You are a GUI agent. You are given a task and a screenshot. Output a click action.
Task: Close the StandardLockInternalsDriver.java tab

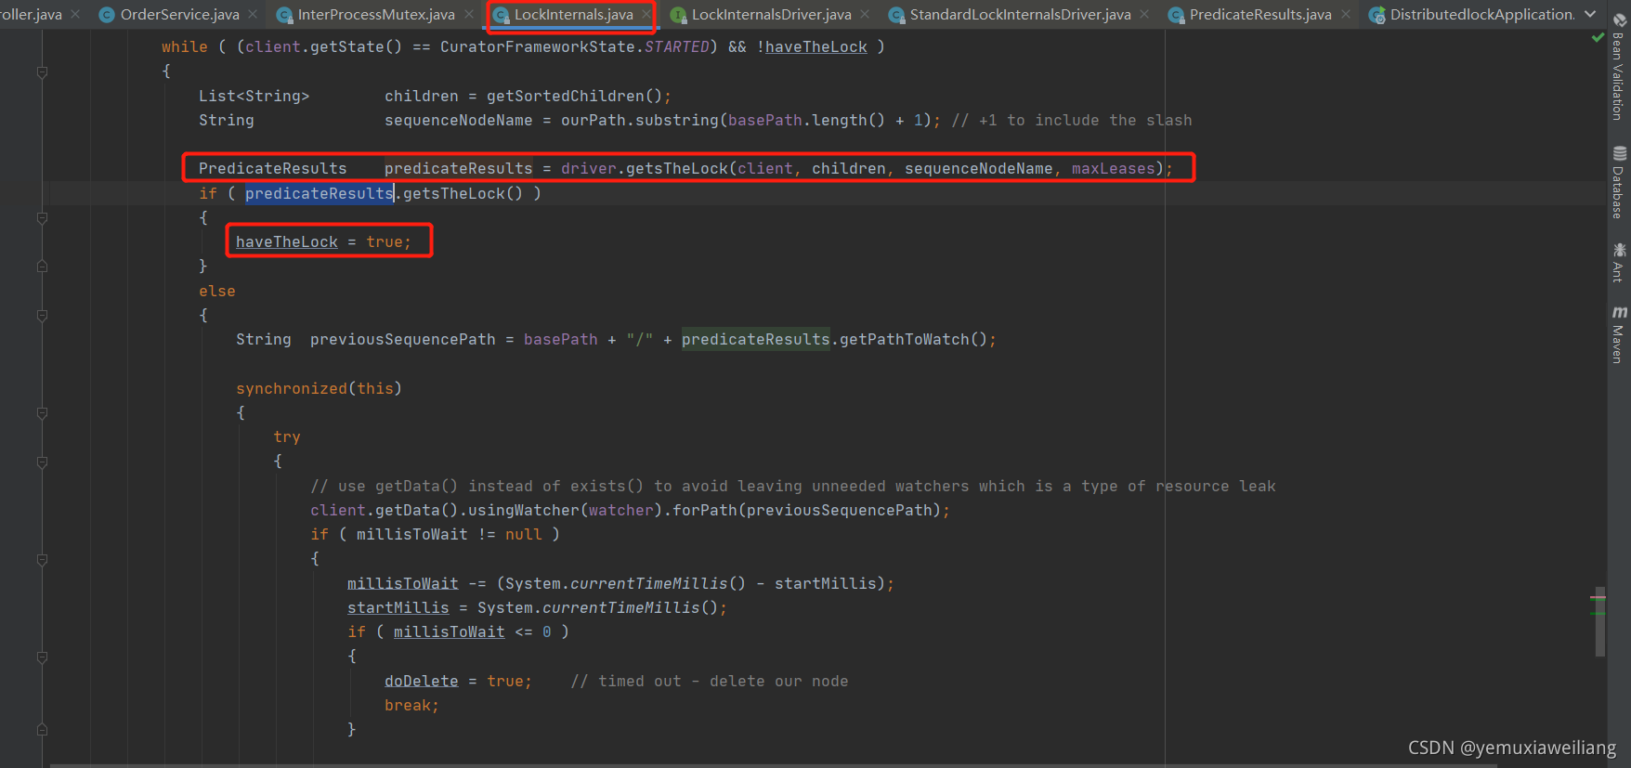1144,15
